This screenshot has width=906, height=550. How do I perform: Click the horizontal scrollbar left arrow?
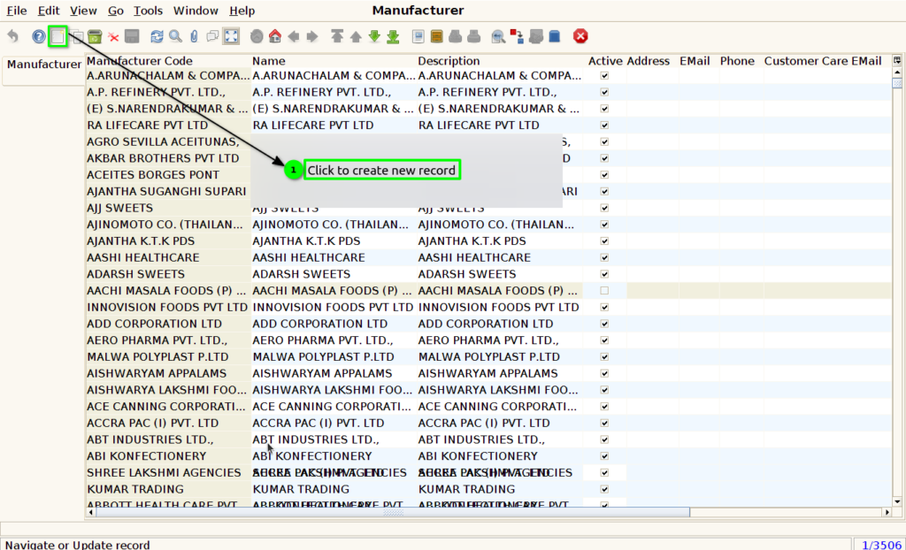click(x=91, y=512)
